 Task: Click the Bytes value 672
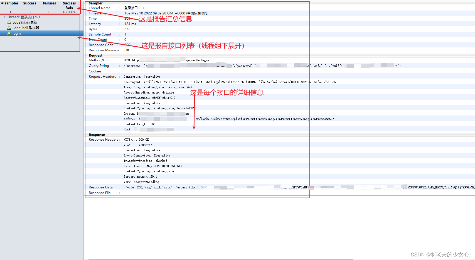pyautogui.click(x=127, y=29)
